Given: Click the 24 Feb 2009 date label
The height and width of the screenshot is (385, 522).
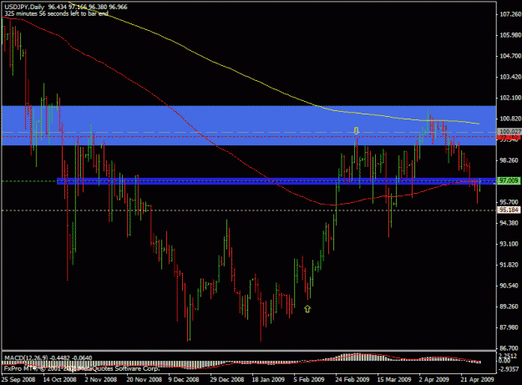Looking at the screenshot, I should pos(352,379).
